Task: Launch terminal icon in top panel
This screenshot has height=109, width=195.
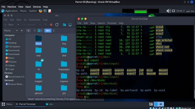Action: (x=45, y=11)
